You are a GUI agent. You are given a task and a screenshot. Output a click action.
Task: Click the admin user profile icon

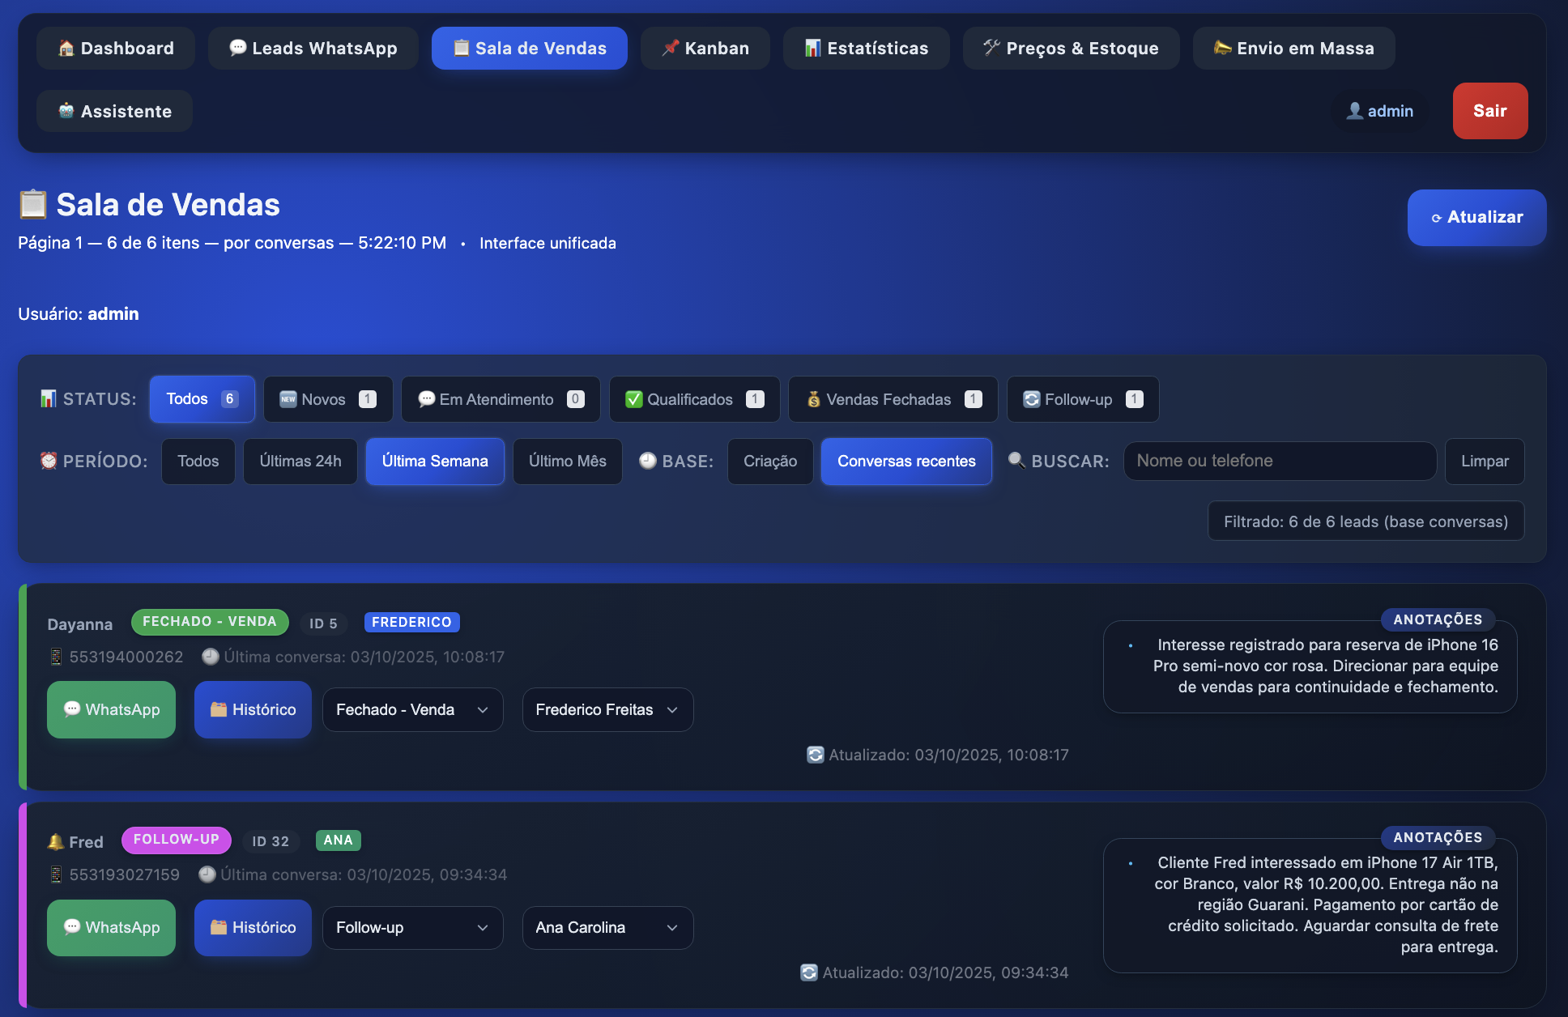(1355, 111)
